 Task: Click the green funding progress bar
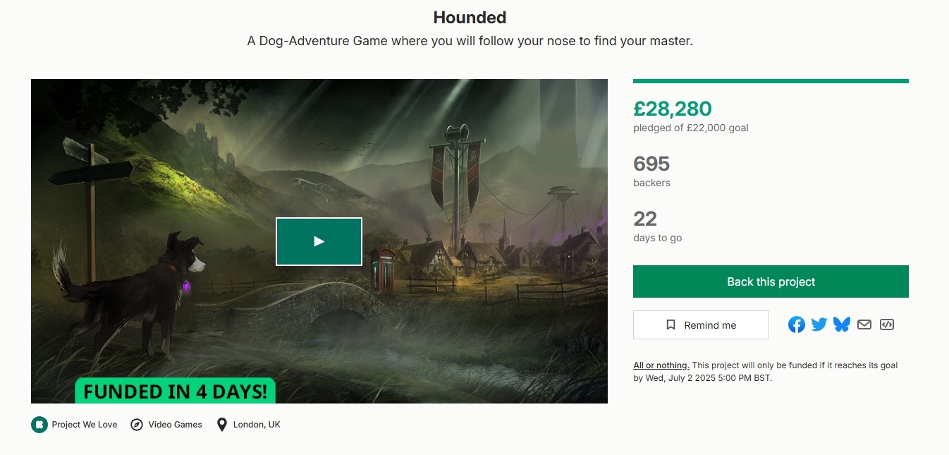(771, 81)
